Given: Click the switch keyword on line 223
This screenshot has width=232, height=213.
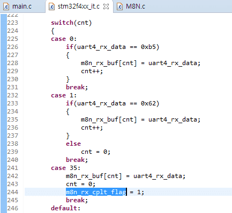Looking at the screenshot, I should click(62, 23).
